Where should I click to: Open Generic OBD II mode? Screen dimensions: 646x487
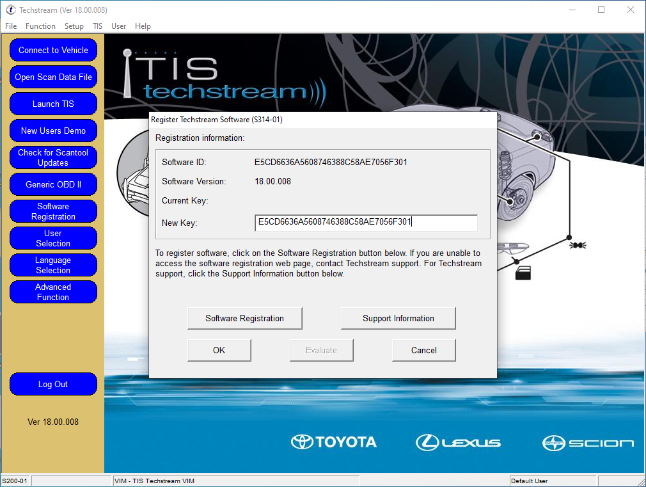(53, 184)
